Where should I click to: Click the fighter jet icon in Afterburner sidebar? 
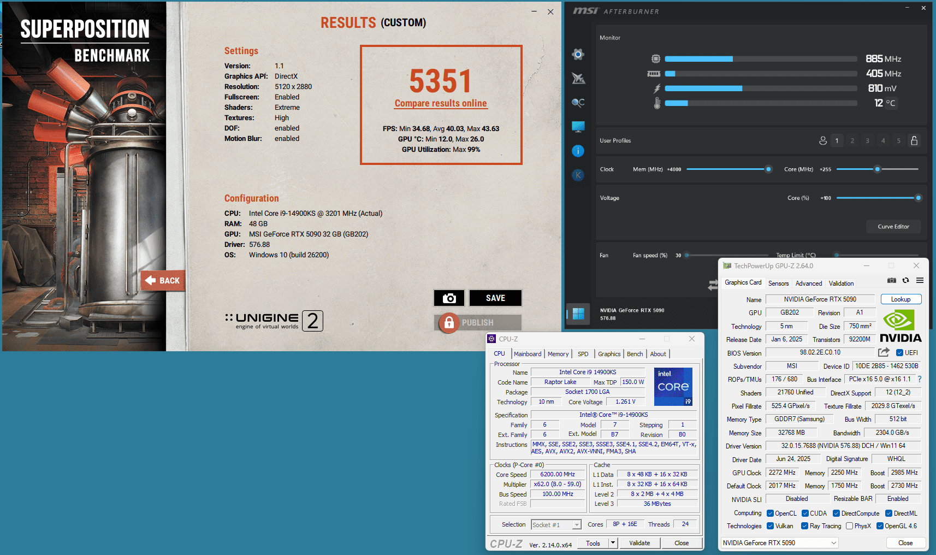coord(578,78)
